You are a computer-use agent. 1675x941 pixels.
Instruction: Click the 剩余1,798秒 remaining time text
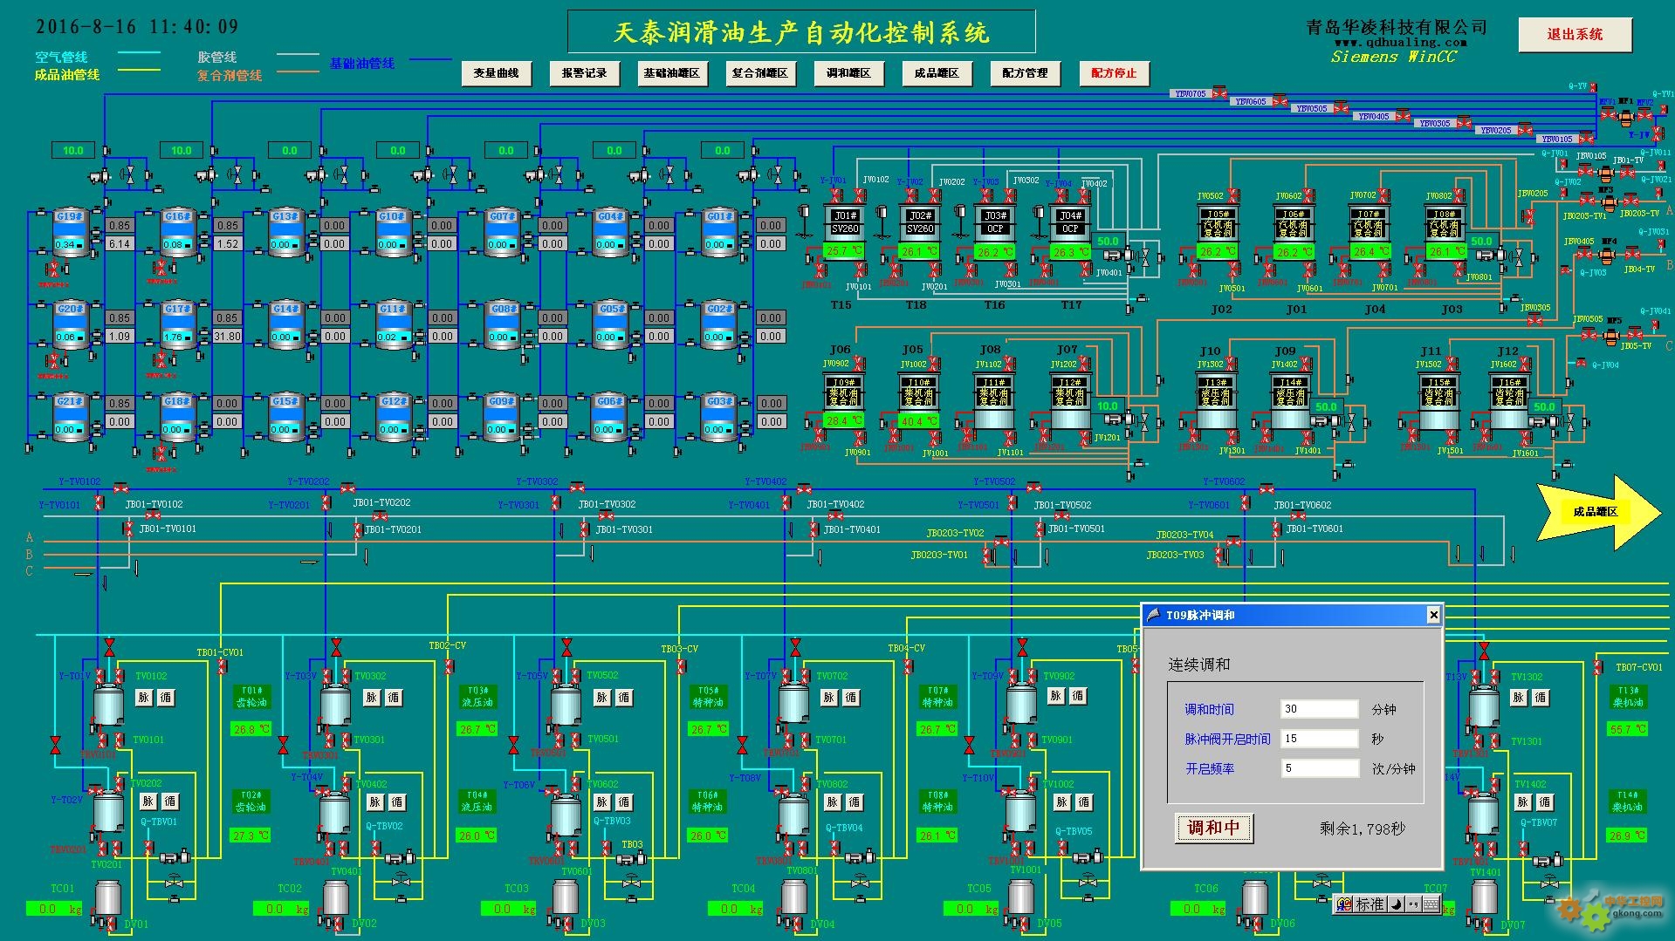pyautogui.click(x=1363, y=828)
